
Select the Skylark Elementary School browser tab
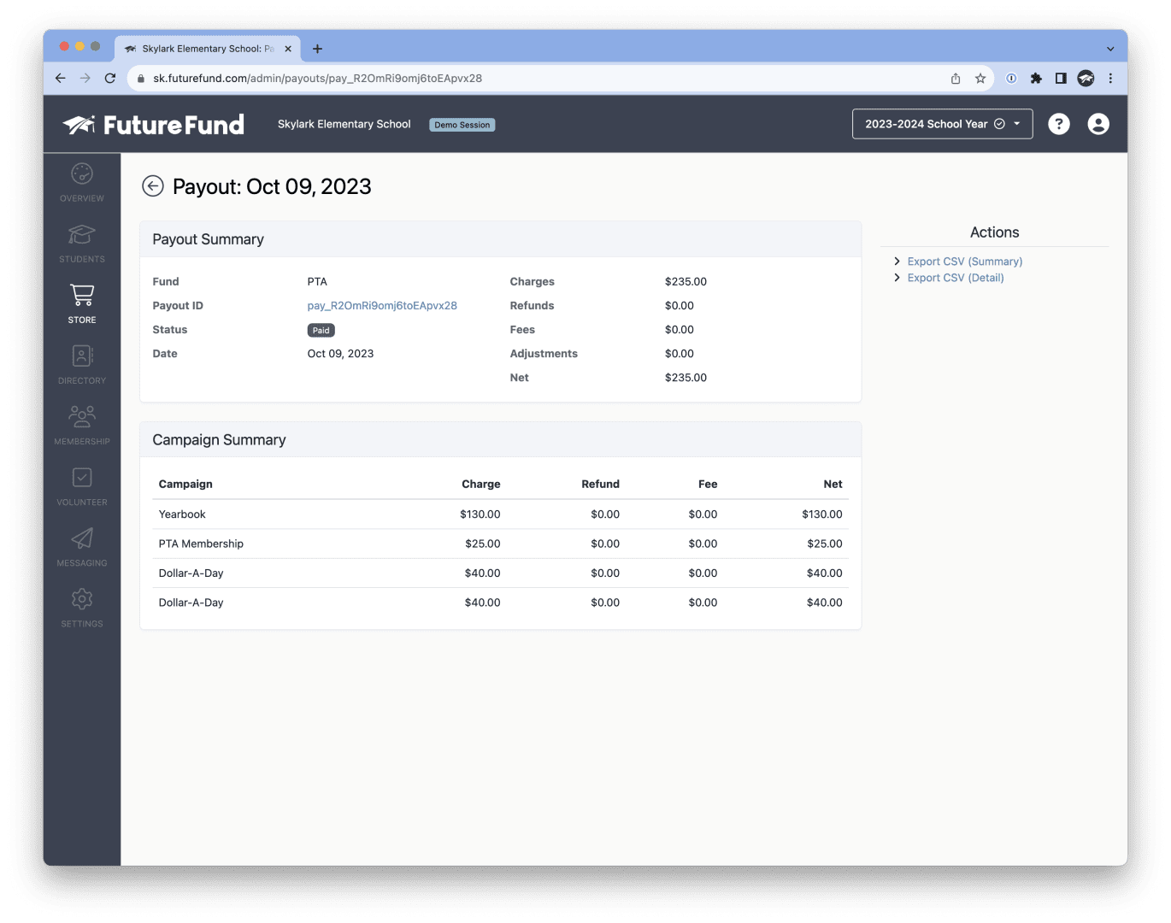coord(207,49)
